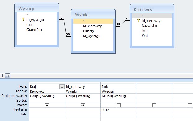Viewport: 193px width, 121px height.
Task: Click Grupuj według under Id_kierowcy column
Action: (x=83, y=96)
